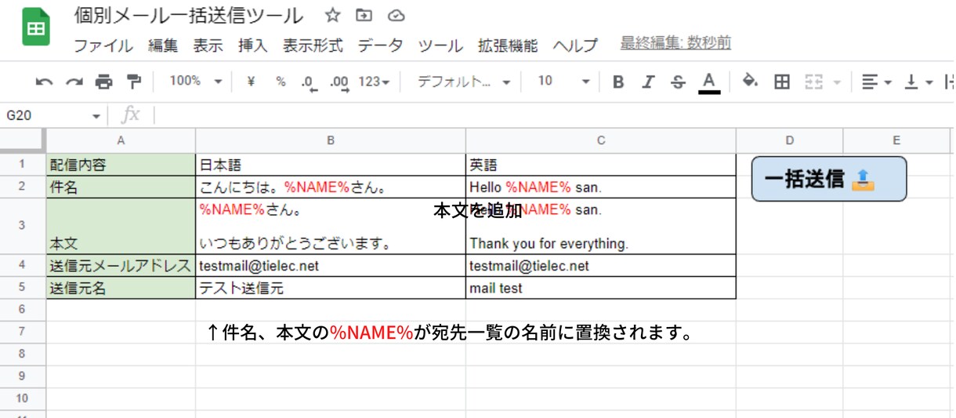This screenshot has height=418, width=956.
Task: Select cell テスト送信元
Action: (331, 288)
